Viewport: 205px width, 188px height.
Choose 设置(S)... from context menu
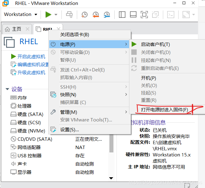pyautogui.click(x=90, y=130)
